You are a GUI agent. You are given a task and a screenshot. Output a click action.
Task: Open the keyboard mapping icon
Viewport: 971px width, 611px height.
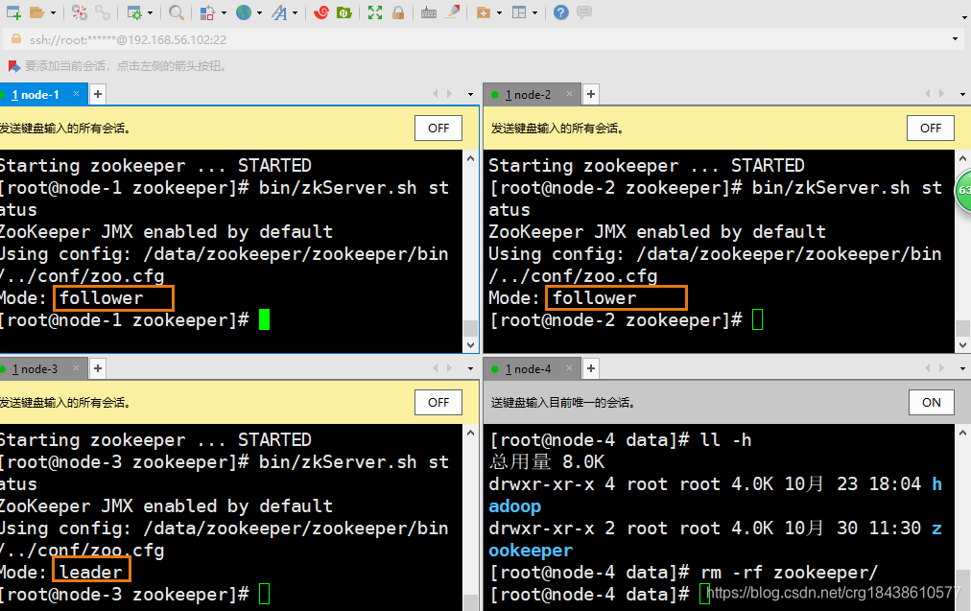[x=429, y=12]
